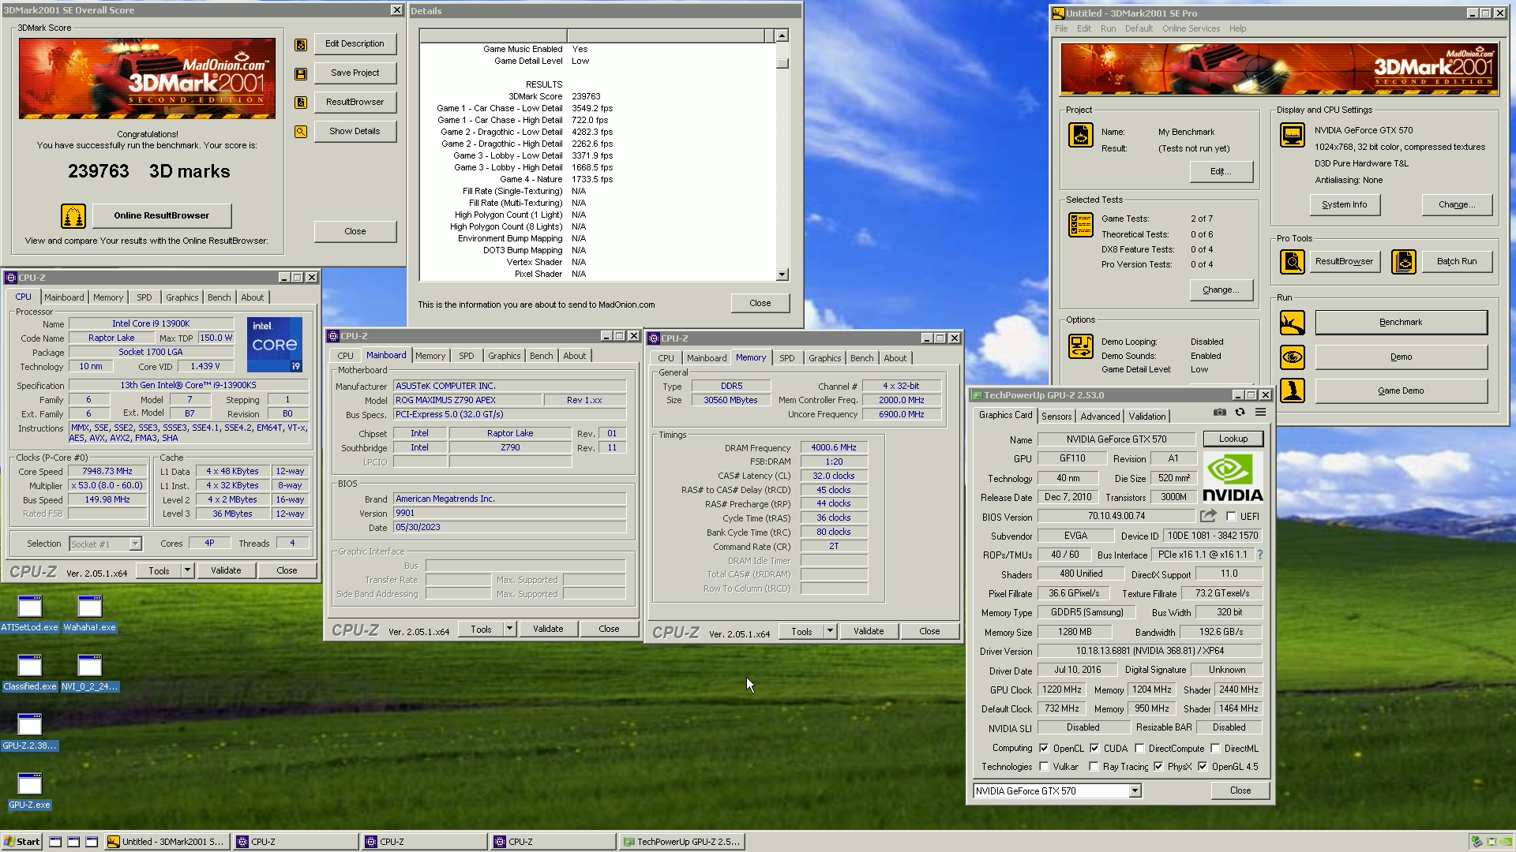Toggle the Ray Tracing checkbox
Image resolution: width=1516 pixels, height=852 pixels.
[1094, 767]
